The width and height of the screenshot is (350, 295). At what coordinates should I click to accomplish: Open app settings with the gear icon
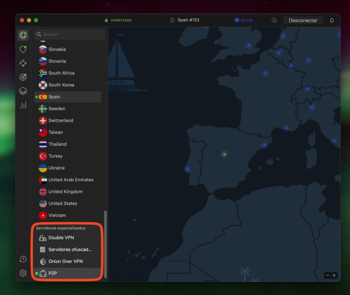coord(23,273)
